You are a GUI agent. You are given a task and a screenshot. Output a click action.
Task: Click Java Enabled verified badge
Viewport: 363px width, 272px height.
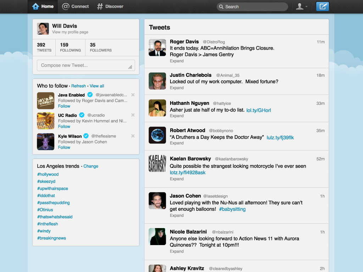click(90, 95)
